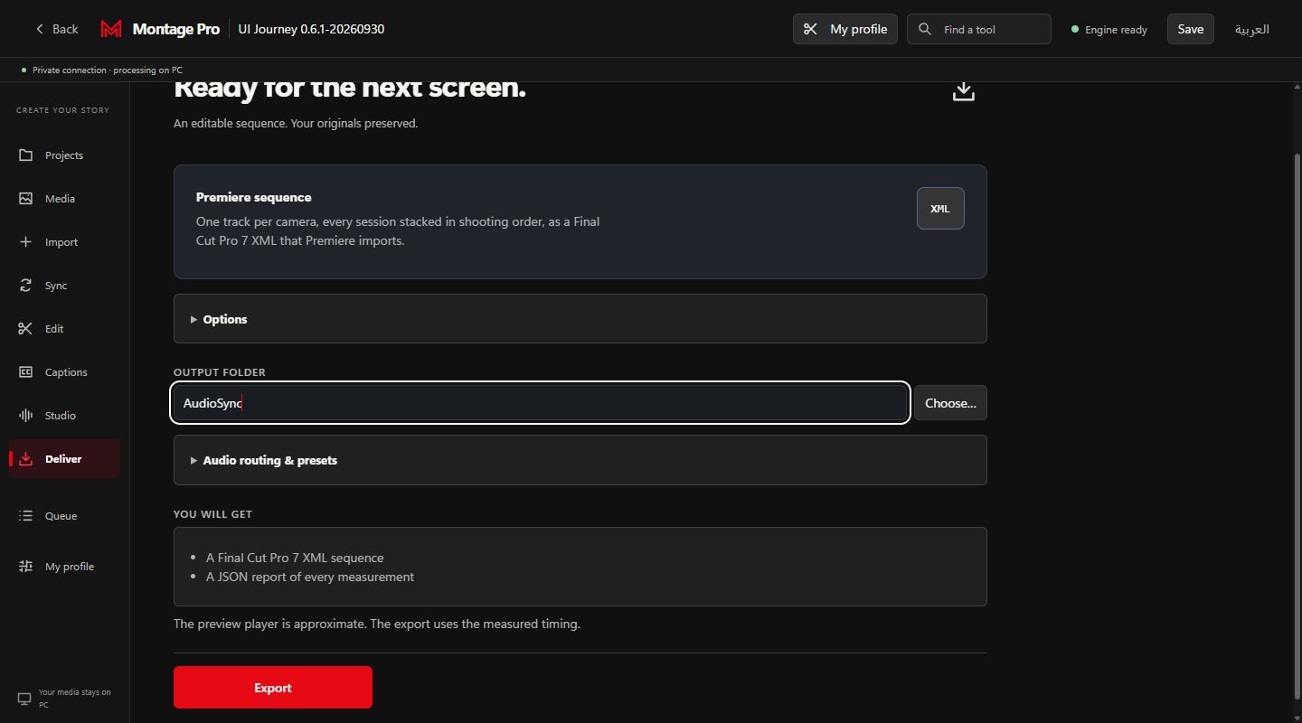Go to the Media section
Viewport: 1302px width, 723px height.
(64, 199)
